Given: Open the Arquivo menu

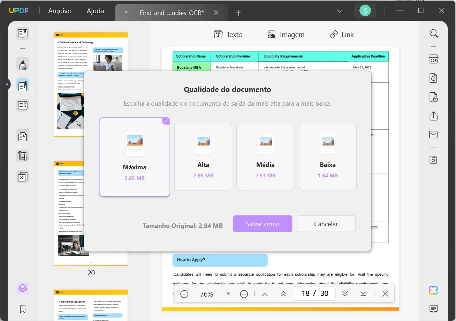Looking at the screenshot, I should tap(59, 11).
